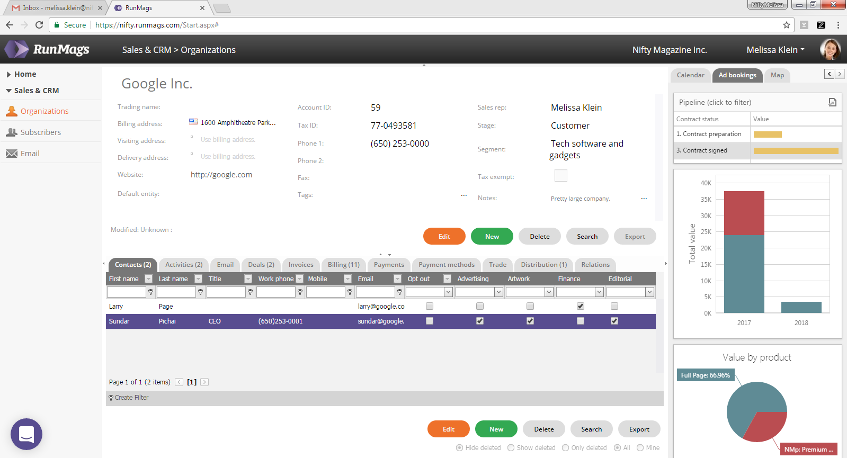Click the Contract signed pipeline bar
The image size is (847, 458).
click(796, 151)
